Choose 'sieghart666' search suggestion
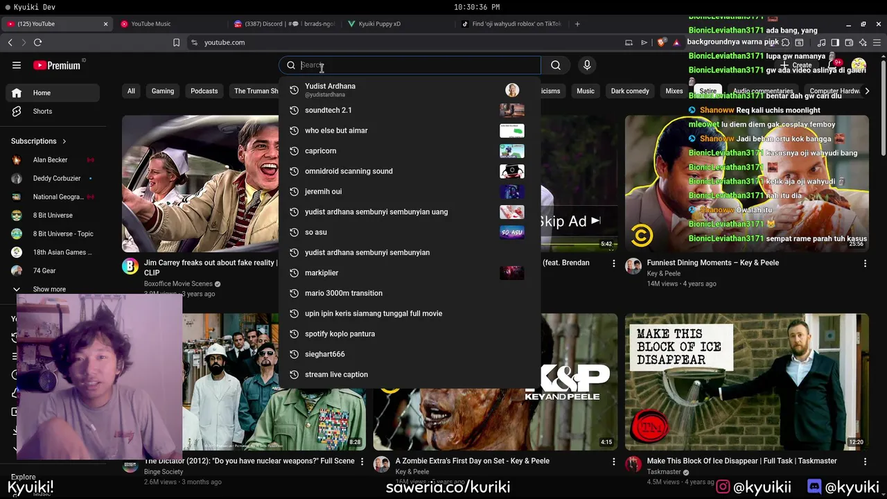Screen dimensions: 887x499 pos(410,354)
